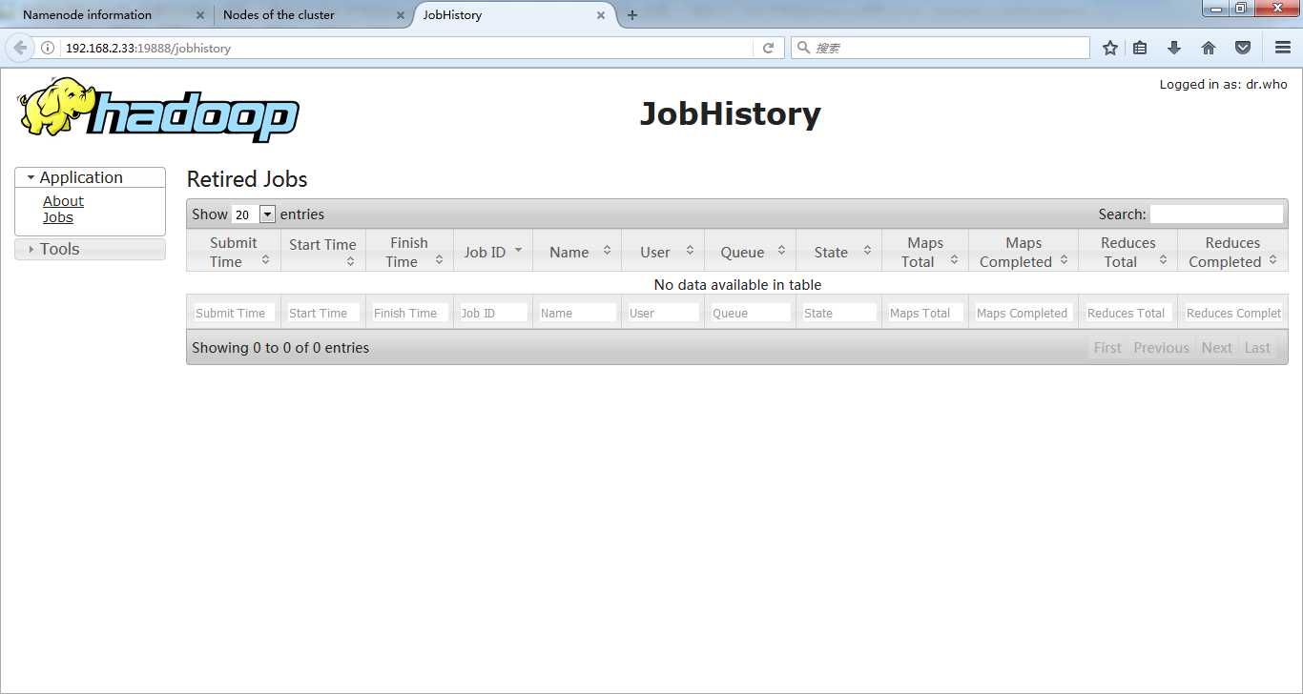Image resolution: width=1303 pixels, height=694 pixels.
Task: Focus the Reduces Completed filter field
Action: point(1233,313)
